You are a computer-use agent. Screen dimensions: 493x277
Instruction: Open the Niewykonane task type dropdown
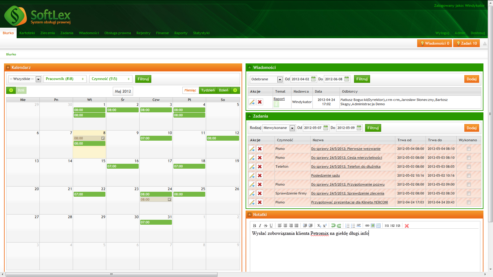[279, 128]
